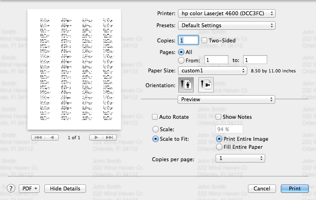Image resolution: width=316 pixels, height=200 pixels.
Task: Open print dialog help
Action: pos(11,188)
